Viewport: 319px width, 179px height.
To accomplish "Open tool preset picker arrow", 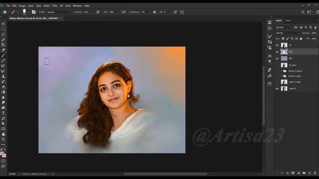I will [x=17, y=12].
